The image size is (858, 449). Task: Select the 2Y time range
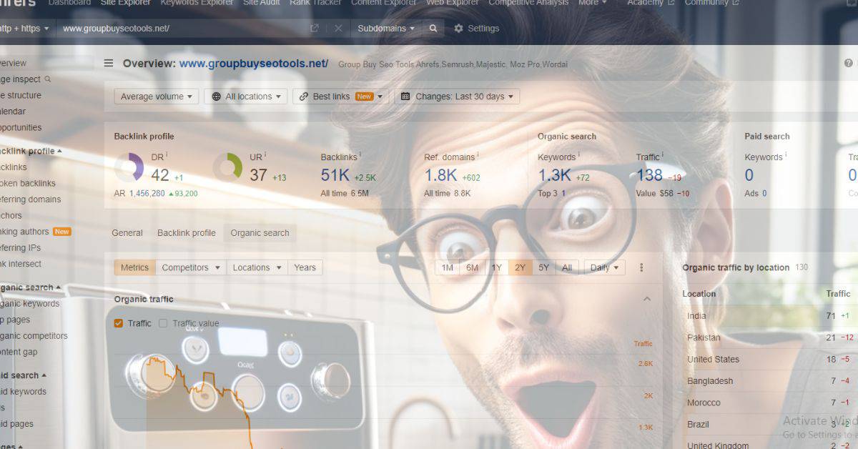[521, 267]
